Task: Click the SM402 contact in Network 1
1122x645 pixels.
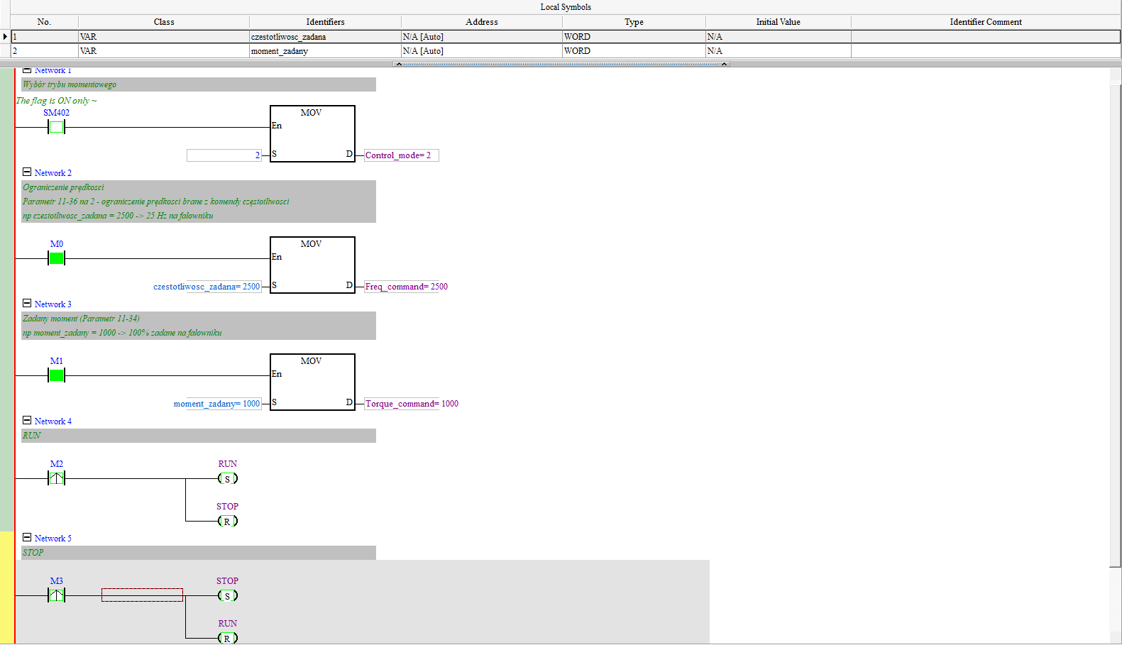Action: point(56,127)
